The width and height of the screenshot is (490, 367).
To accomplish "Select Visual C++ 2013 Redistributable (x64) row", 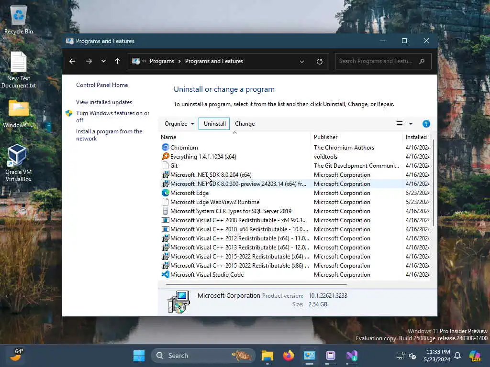I will (x=295, y=247).
